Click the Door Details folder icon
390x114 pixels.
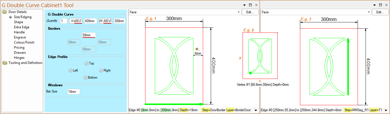pyautogui.click(x=5, y=12)
